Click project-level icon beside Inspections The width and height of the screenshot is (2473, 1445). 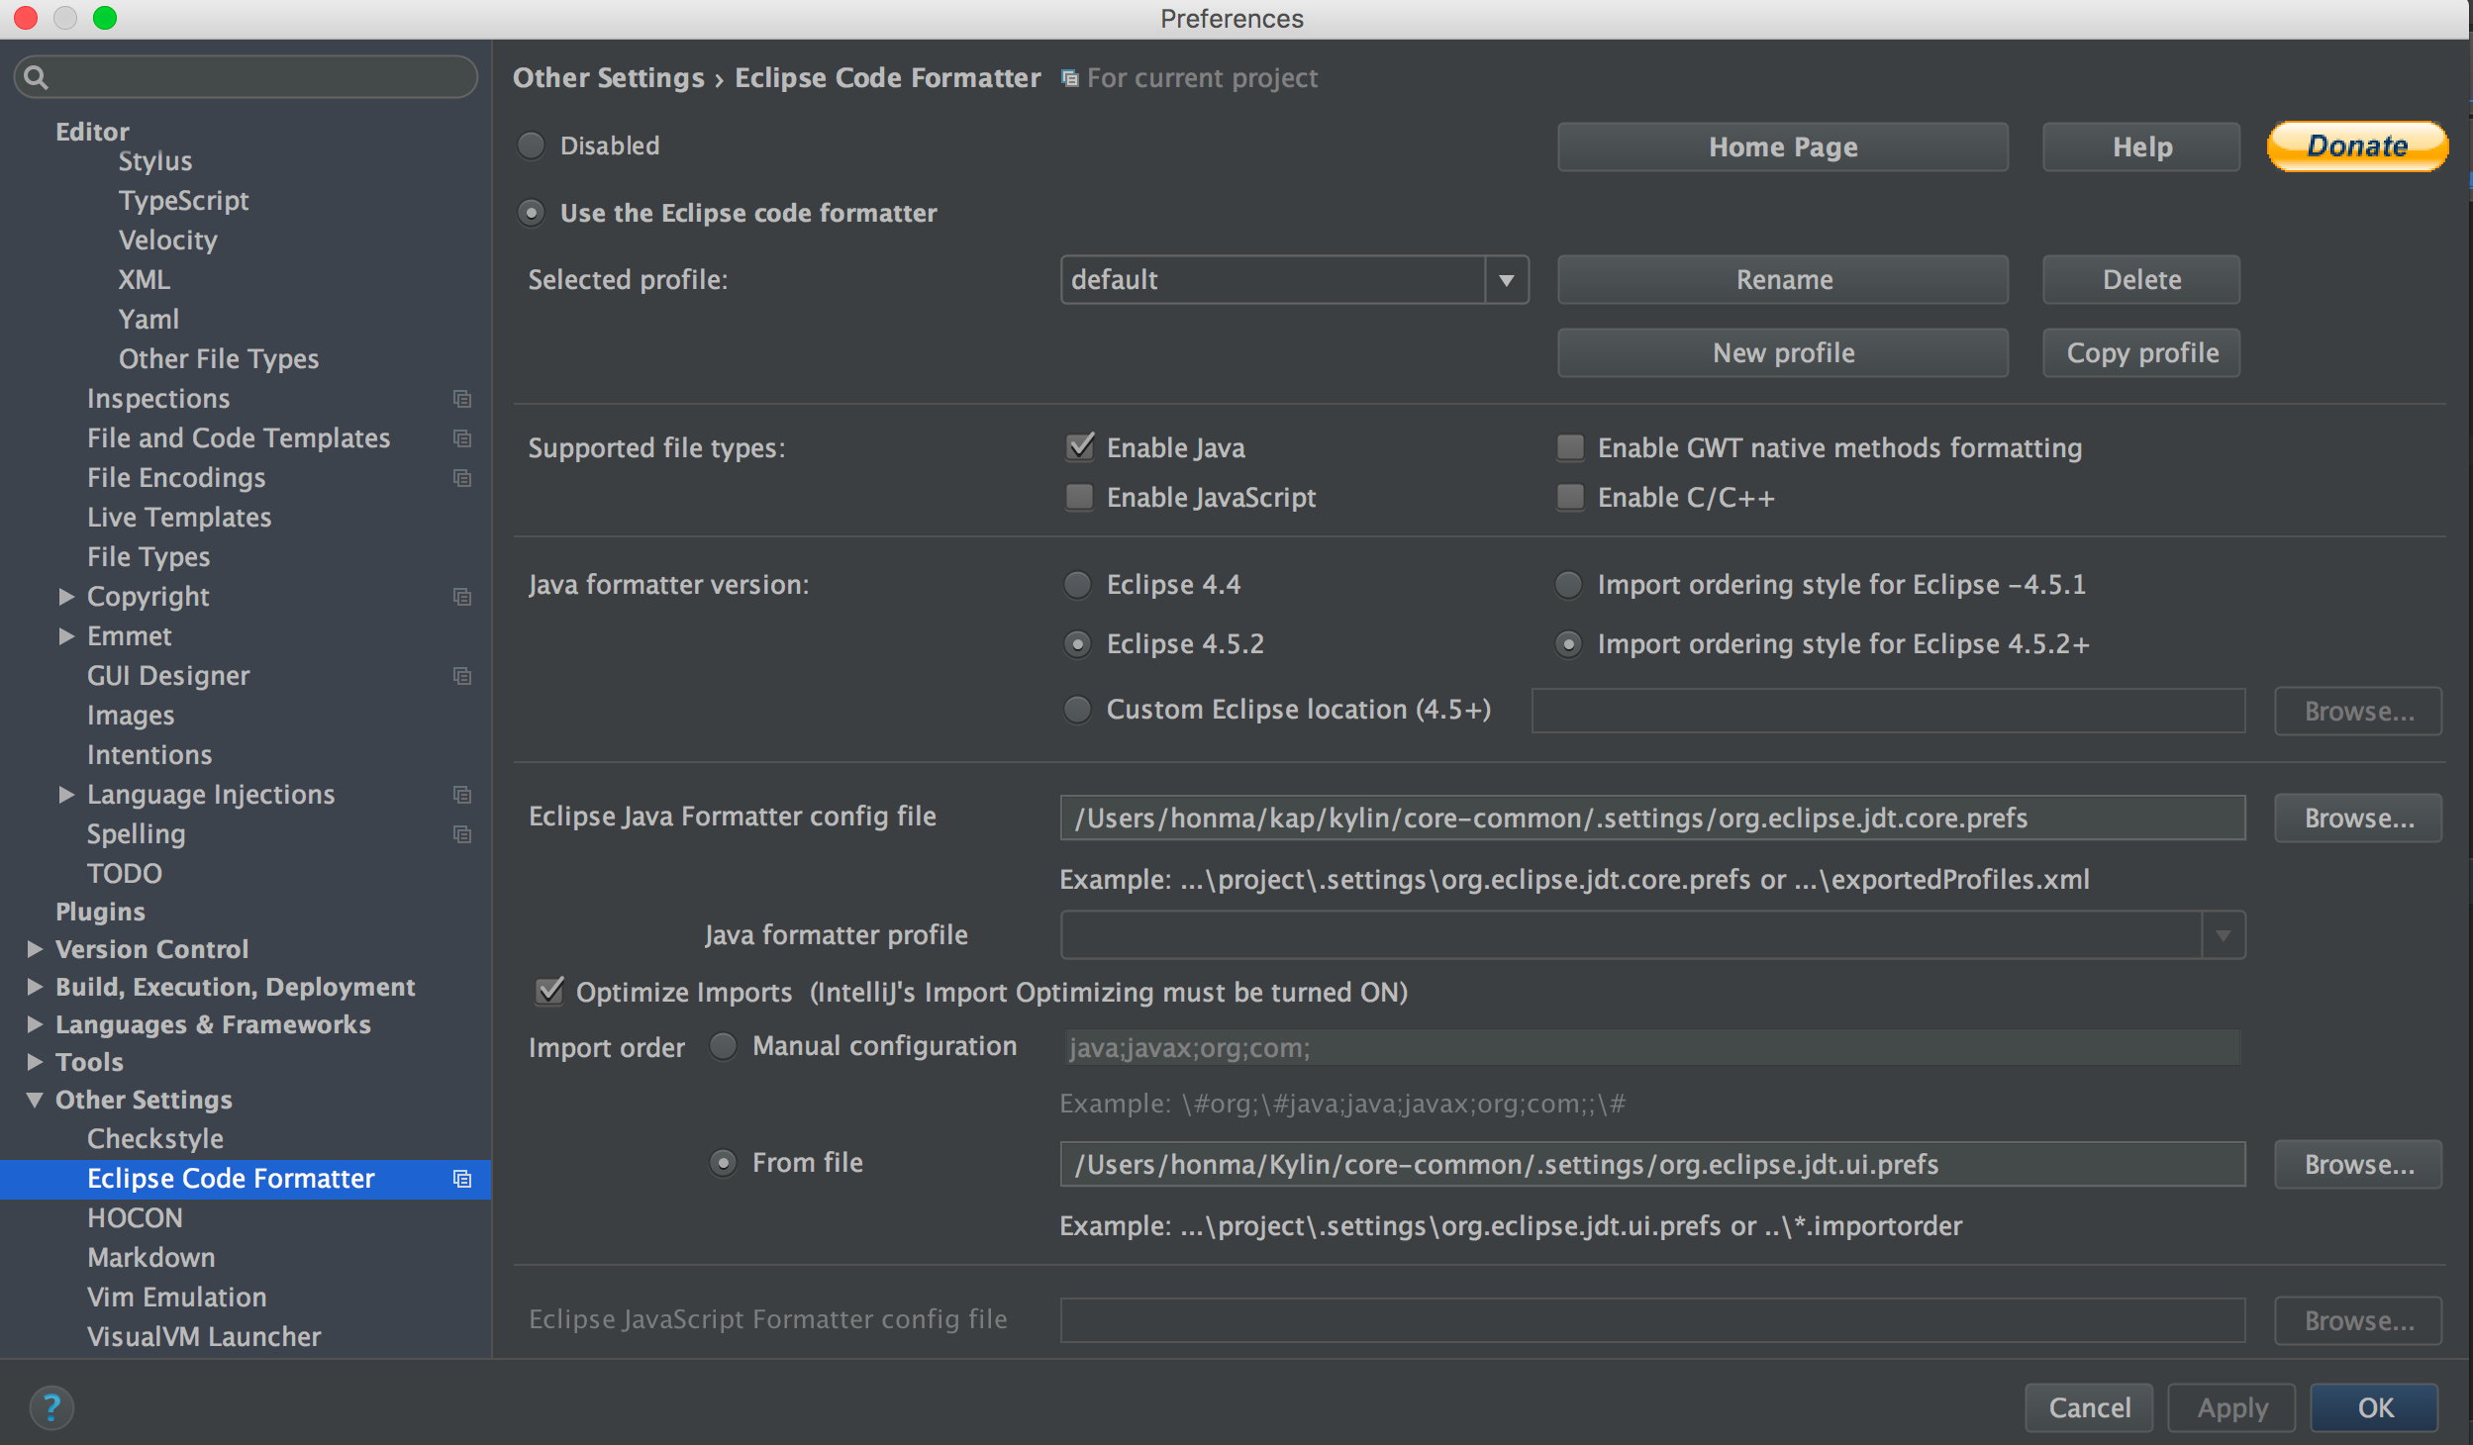461,399
